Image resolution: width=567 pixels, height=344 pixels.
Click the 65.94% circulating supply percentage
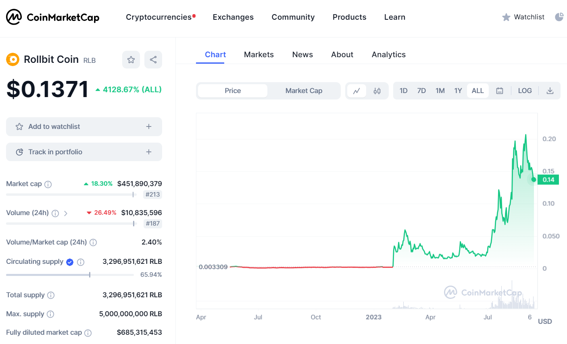tap(151, 275)
